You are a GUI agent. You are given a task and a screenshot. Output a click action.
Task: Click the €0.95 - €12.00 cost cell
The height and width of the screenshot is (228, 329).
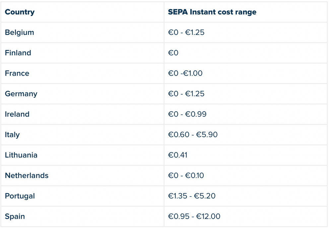point(194,217)
